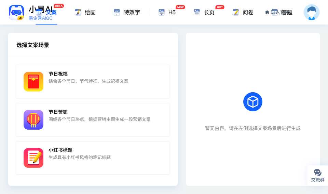This screenshot has width=328, height=194.
Task: Click the 特效字 tab icon
Action: click(x=117, y=12)
